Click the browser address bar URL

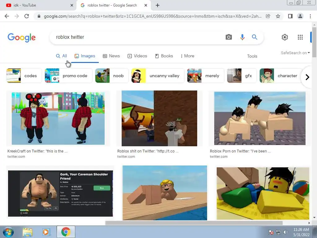tap(153, 16)
